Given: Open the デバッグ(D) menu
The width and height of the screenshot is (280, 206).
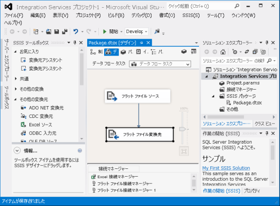Looking at the screenshot, I should tap(142, 15).
